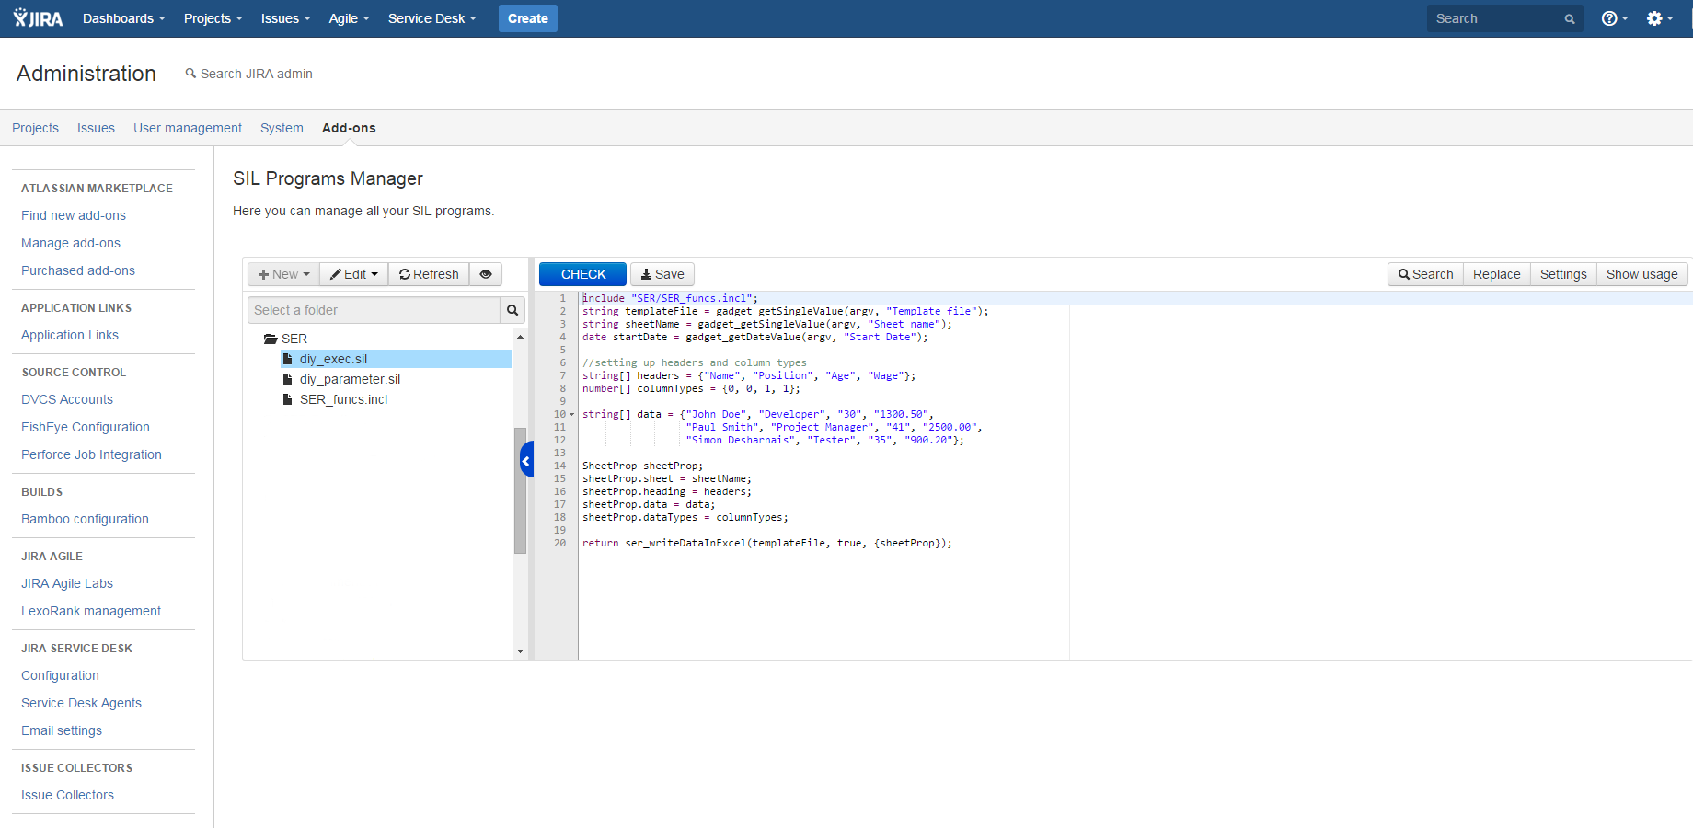Image resolution: width=1693 pixels, height=828 pixels.
Task: Click the SER_funcs.incl file icon
Action: click(288, 399)
